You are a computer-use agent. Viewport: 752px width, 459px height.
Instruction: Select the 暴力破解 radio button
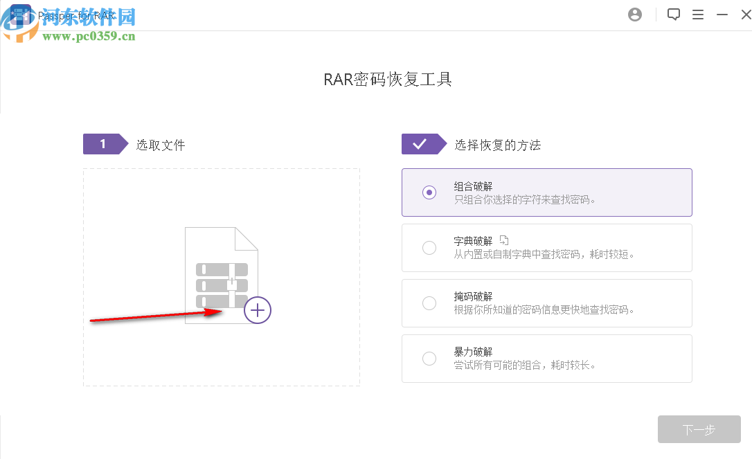(x=429, y=359)
